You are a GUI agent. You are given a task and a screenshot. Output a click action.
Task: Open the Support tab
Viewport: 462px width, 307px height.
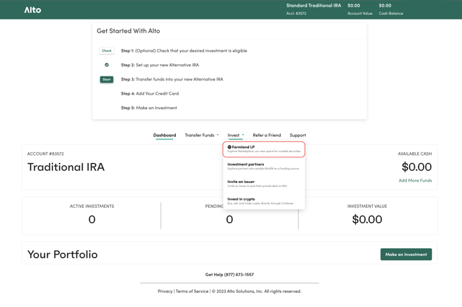point(297,135)
